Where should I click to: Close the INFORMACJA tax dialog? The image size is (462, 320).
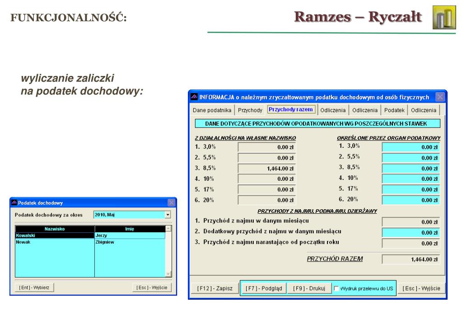(440, 97)
